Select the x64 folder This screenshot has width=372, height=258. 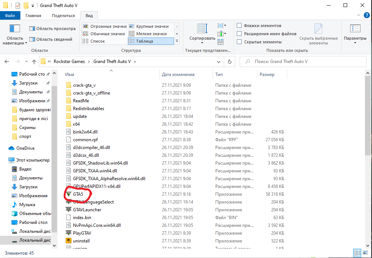coord(76,124)
